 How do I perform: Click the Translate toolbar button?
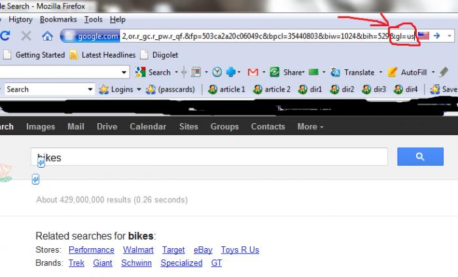pyautogui.click(x=353, y=72)
